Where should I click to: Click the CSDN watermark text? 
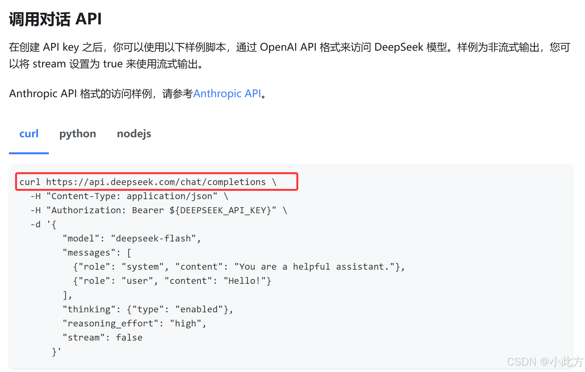pos(545,362)
